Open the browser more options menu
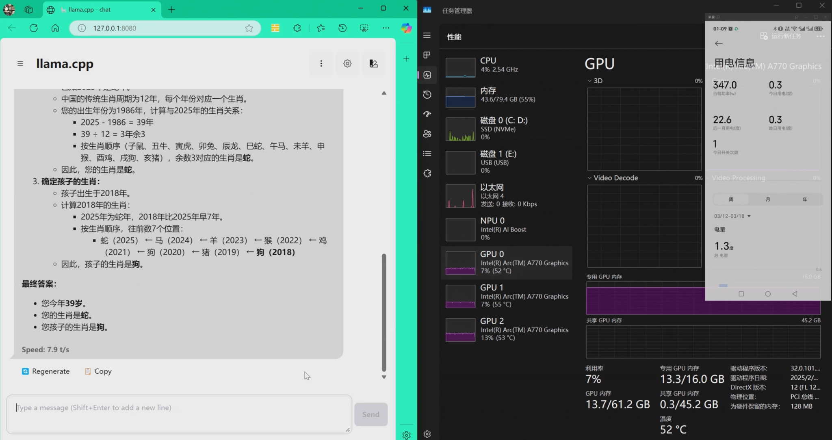 tap(385, 28)
